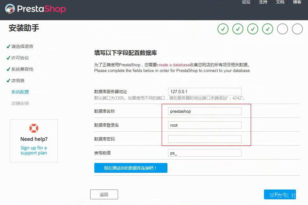Select 系统配置 step in sidebar
The width and height of the screenshot is (308, 205).
(x=20, y=92)
